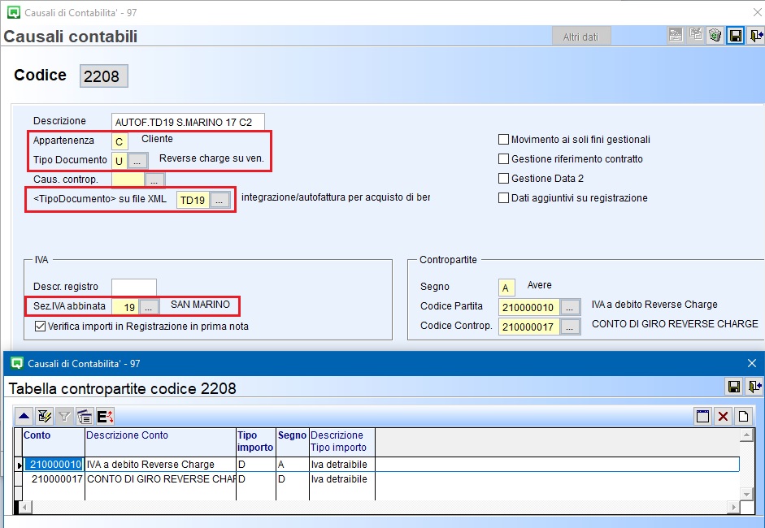
Task: Open the Codice Partita lookup button
Action: (x=570, y=307)
